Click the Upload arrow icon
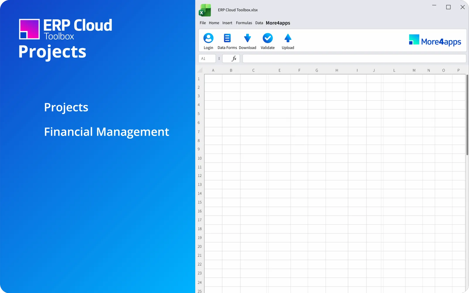 288,38
